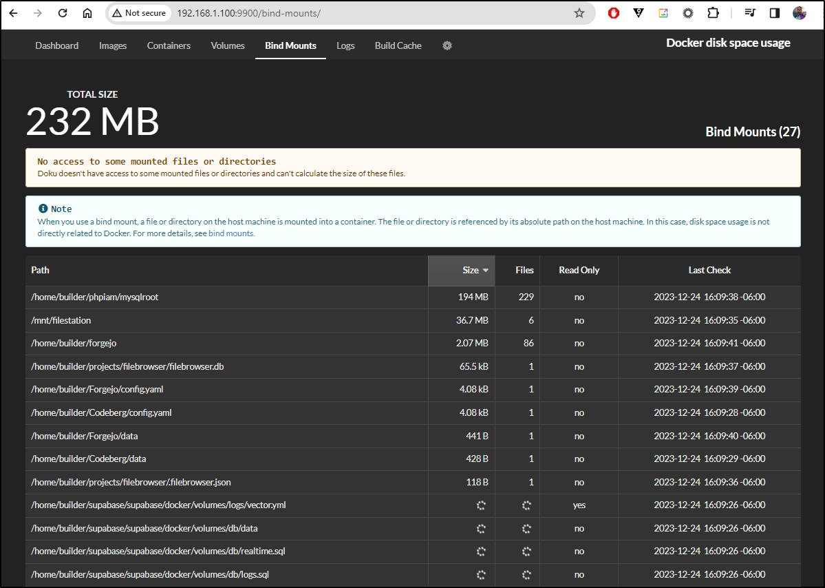Open the black shield-shaped extension icon
This screenshot has width=825, height=588.
639,13
